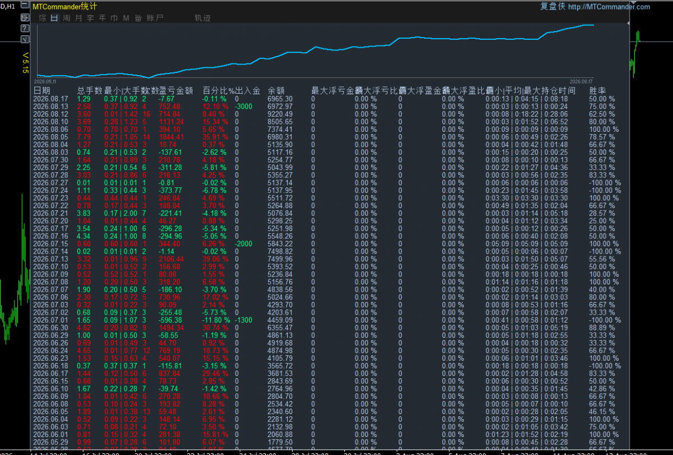Click the 胜率 column header
The width and height of the screenshot is (673, 455).
[598, 90]
